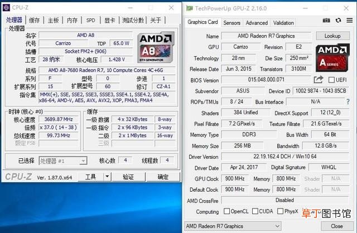Click GPU-Z refresh icon
357x233 pixels.
339,20
